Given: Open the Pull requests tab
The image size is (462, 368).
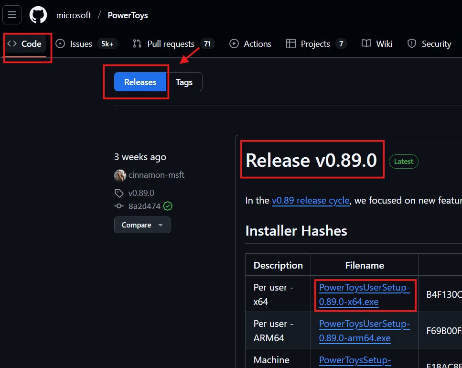Looking at the screenshot, I should coord(173,44).
